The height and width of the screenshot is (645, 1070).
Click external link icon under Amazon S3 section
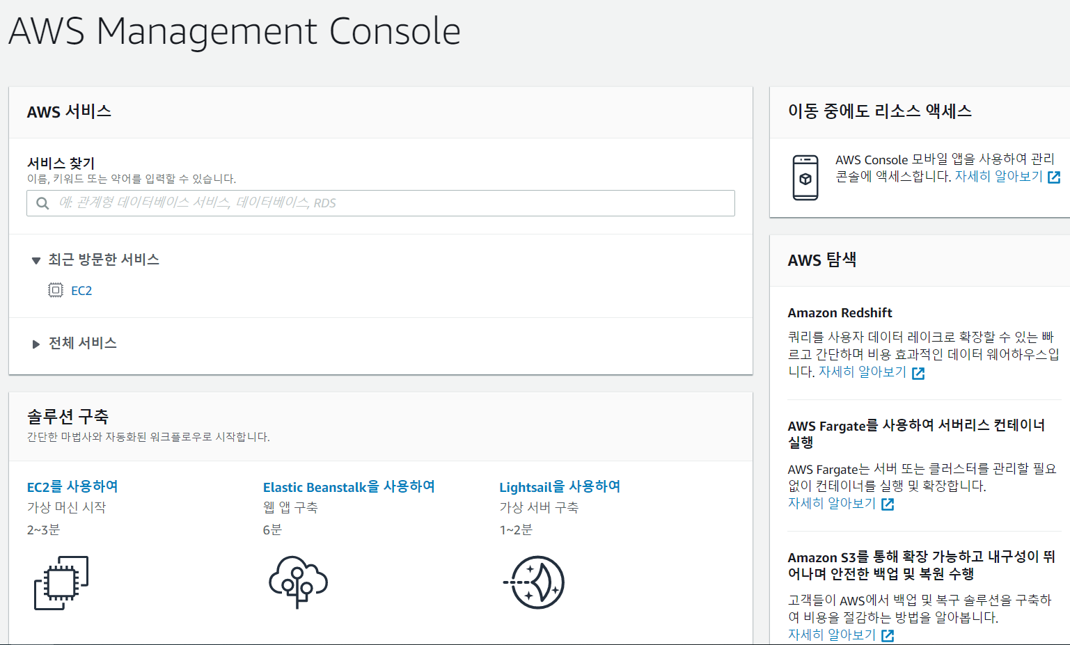click(888, 636)
